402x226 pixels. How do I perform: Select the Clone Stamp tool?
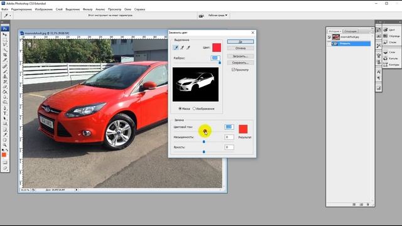pyautogui.click(x=5, y=77)
